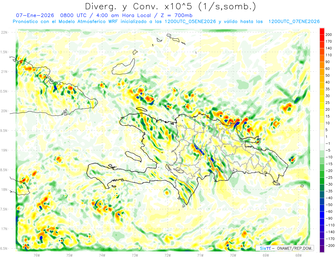Click the '-1' colorbar value
This screenshot has height=259, width=335.
pyautogui.click(x=328, y=144)
